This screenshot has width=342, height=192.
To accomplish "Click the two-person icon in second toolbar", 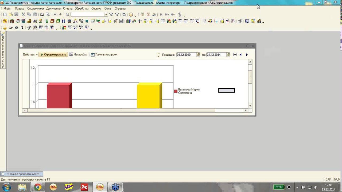I will [64, 21].
